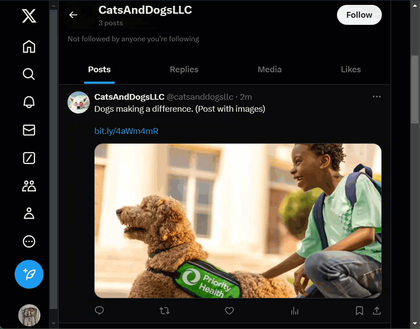Follow the CatsAndDogsLLC account
This screenshot has width=420, height=329.
click(x=359, y=15)
